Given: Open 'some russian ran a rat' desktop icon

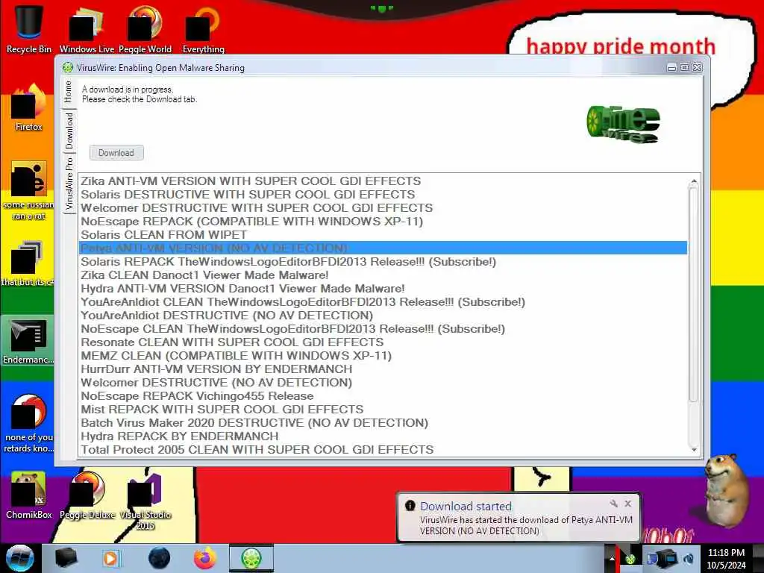Looking at the screenshot, I should pos(28,190).
